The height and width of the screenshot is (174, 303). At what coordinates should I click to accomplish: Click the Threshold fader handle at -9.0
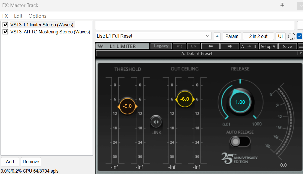127,106
